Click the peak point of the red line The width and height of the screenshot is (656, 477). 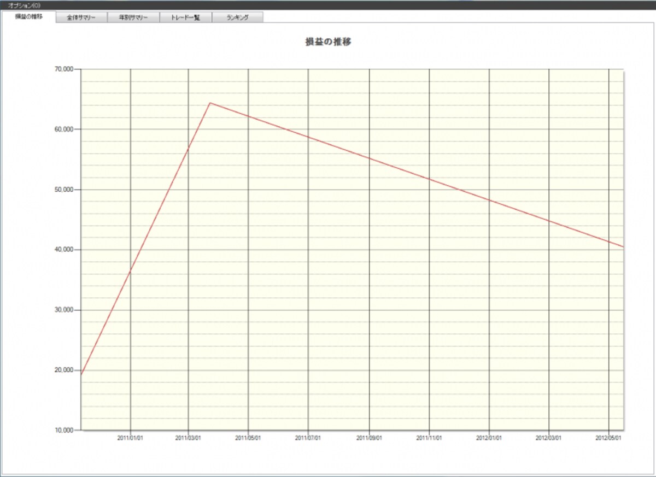(x=210, y=103)
